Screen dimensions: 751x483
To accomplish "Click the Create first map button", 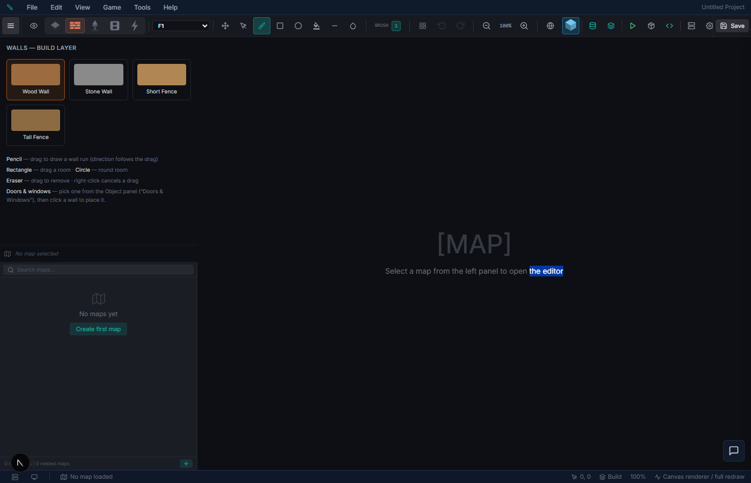I will coord(98,329).
